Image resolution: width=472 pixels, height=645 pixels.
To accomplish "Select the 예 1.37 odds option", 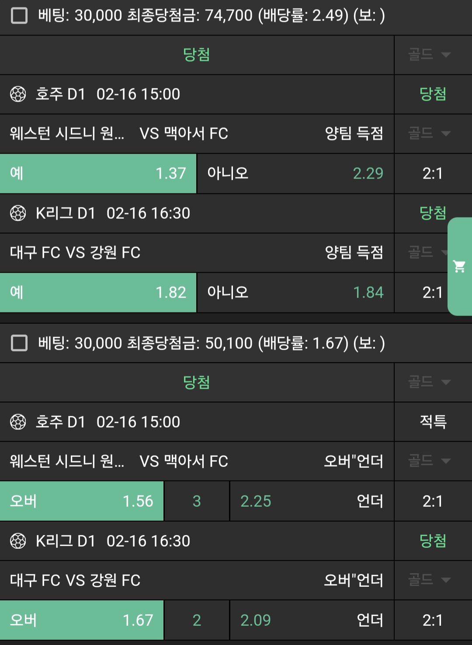I will (98, 173).
